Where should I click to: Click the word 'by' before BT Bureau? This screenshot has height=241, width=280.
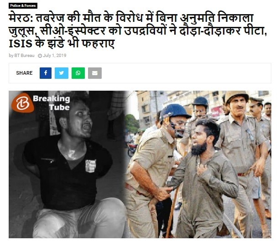[x=11, y=56]
